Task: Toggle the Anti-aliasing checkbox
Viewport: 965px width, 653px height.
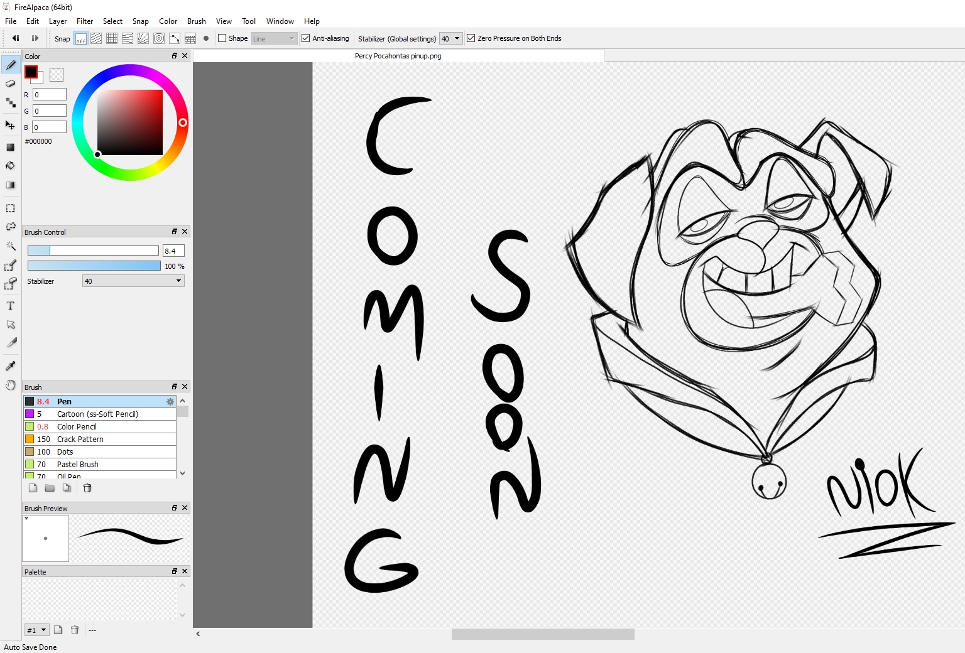Action: pyautogui.click(x=306, y=38)
